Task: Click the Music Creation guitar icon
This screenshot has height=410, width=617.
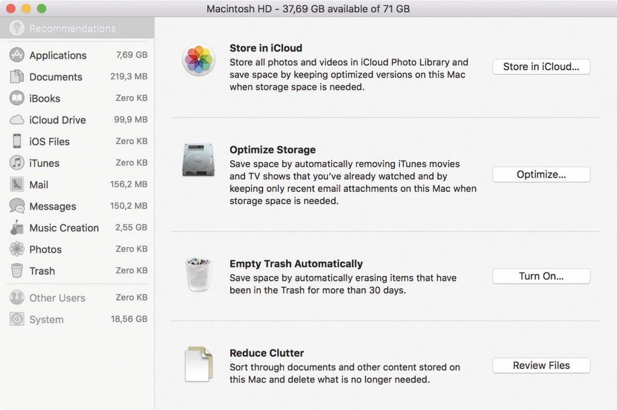Action: pos(17,228)
